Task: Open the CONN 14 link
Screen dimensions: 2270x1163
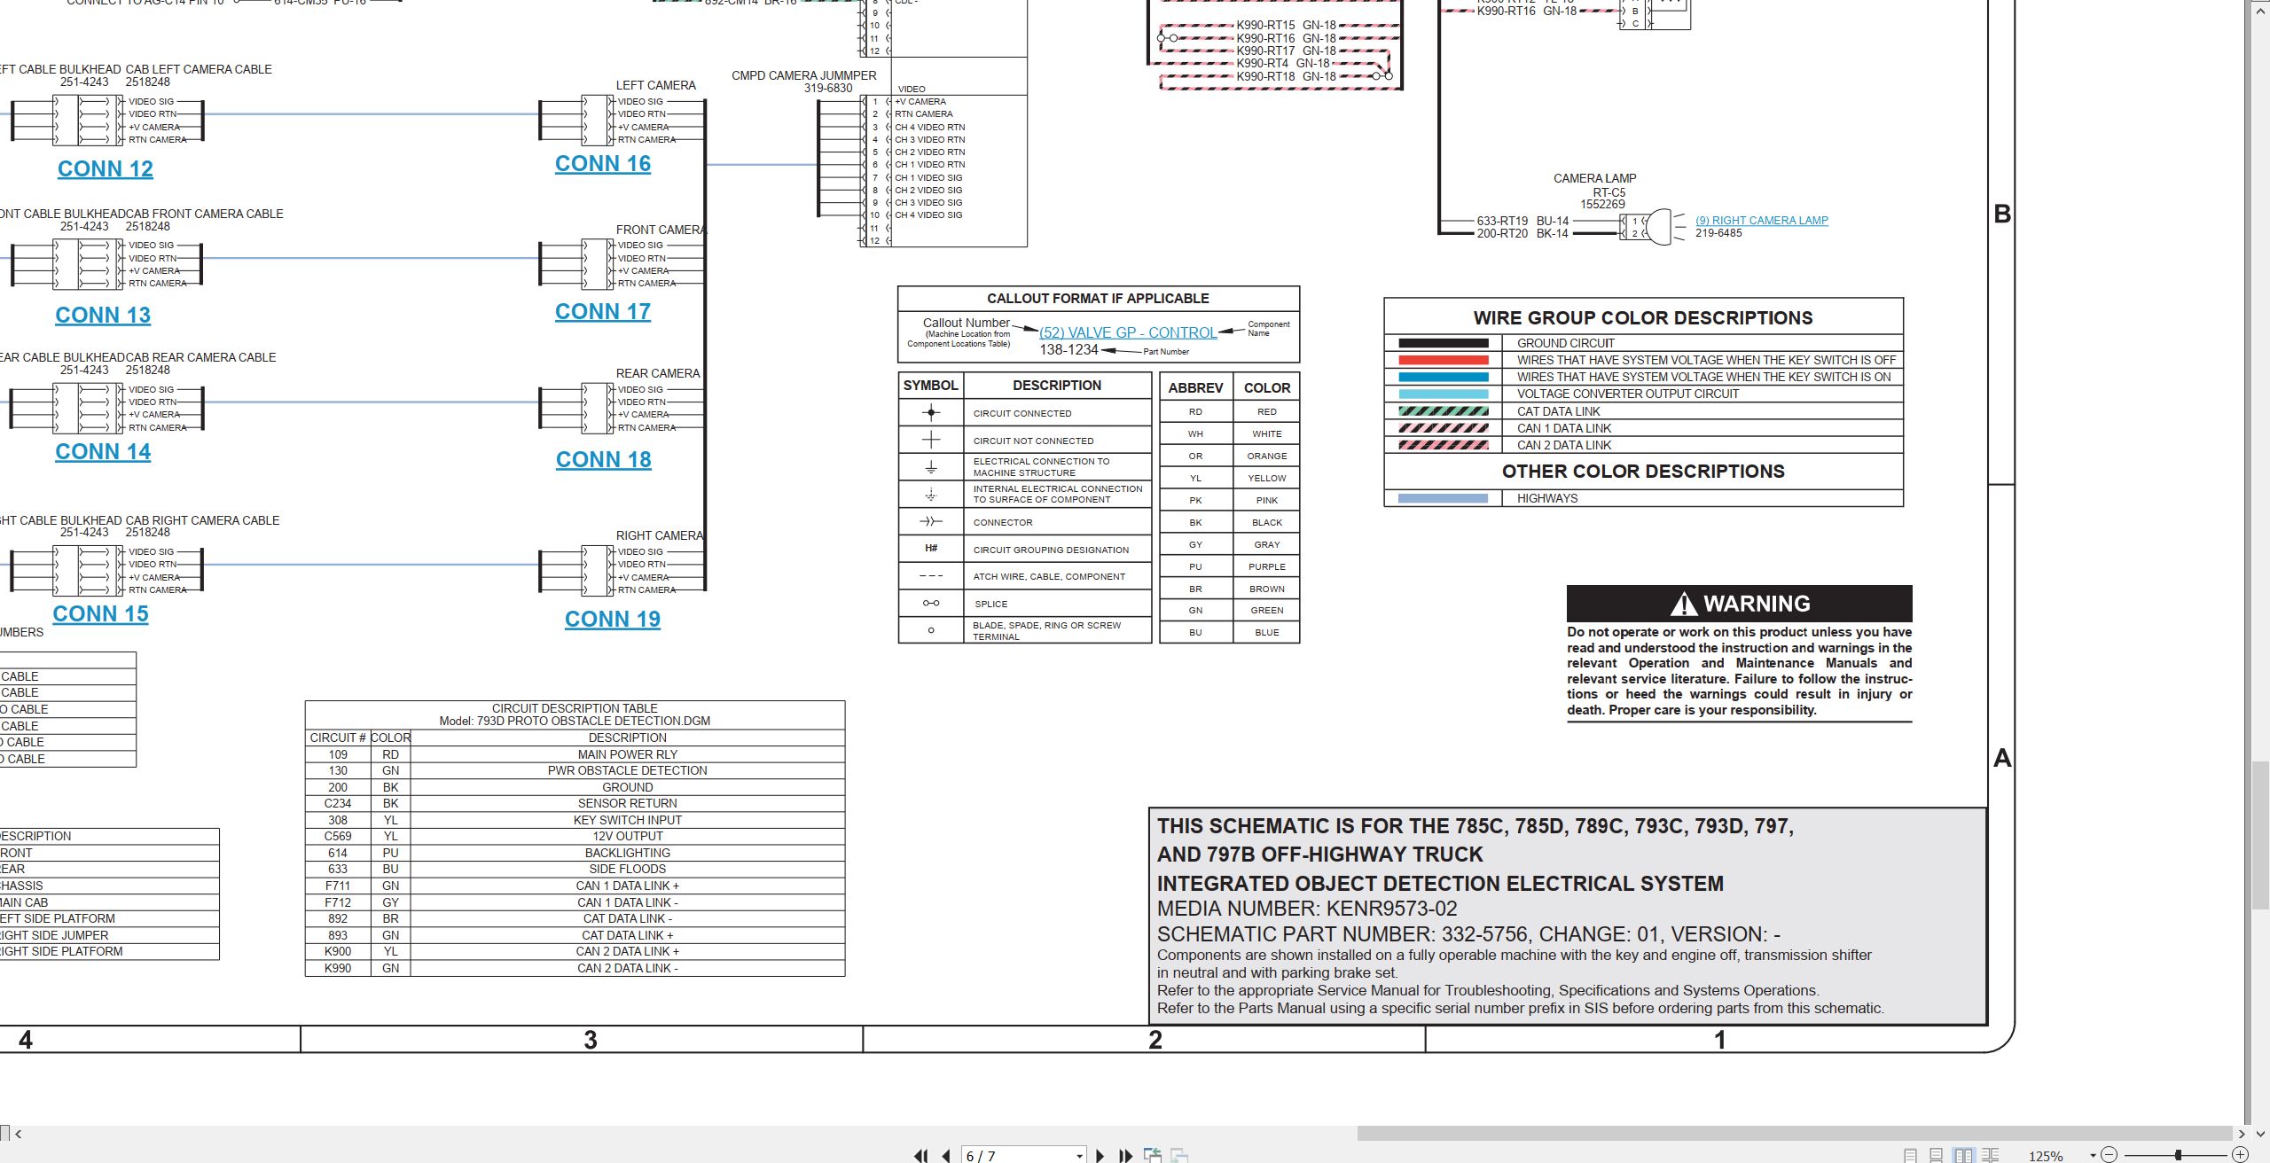Action: pyautogui.click(x=103, y=451)
